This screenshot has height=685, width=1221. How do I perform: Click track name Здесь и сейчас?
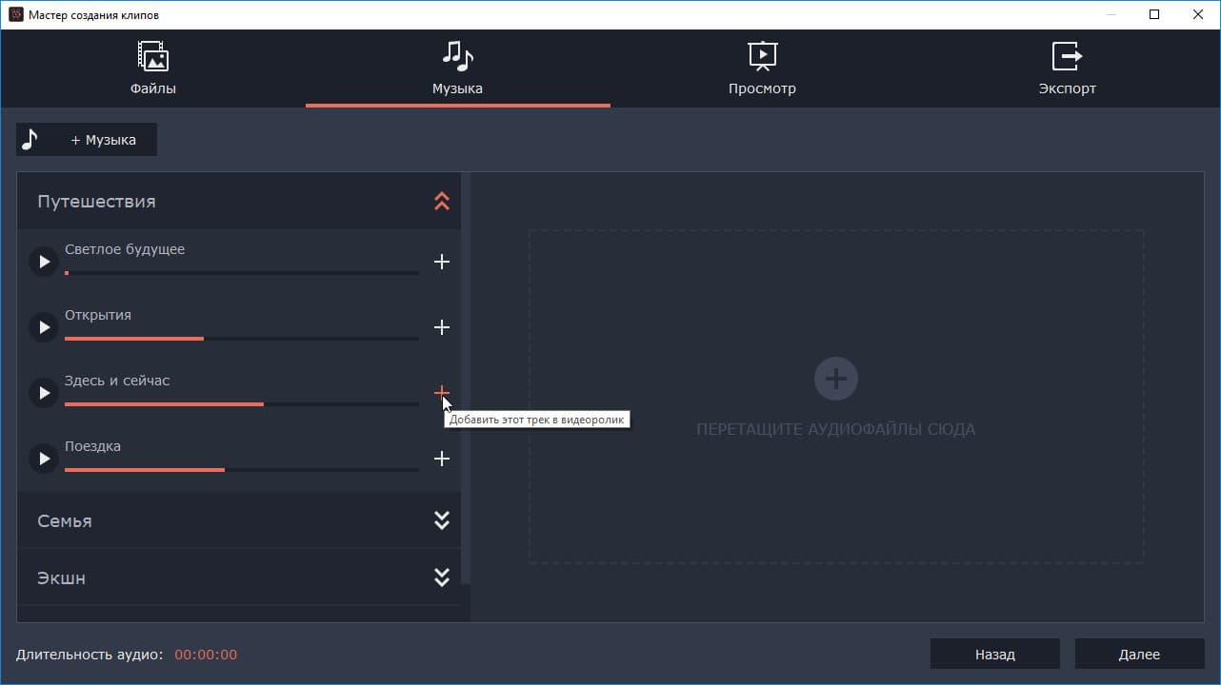117,381
